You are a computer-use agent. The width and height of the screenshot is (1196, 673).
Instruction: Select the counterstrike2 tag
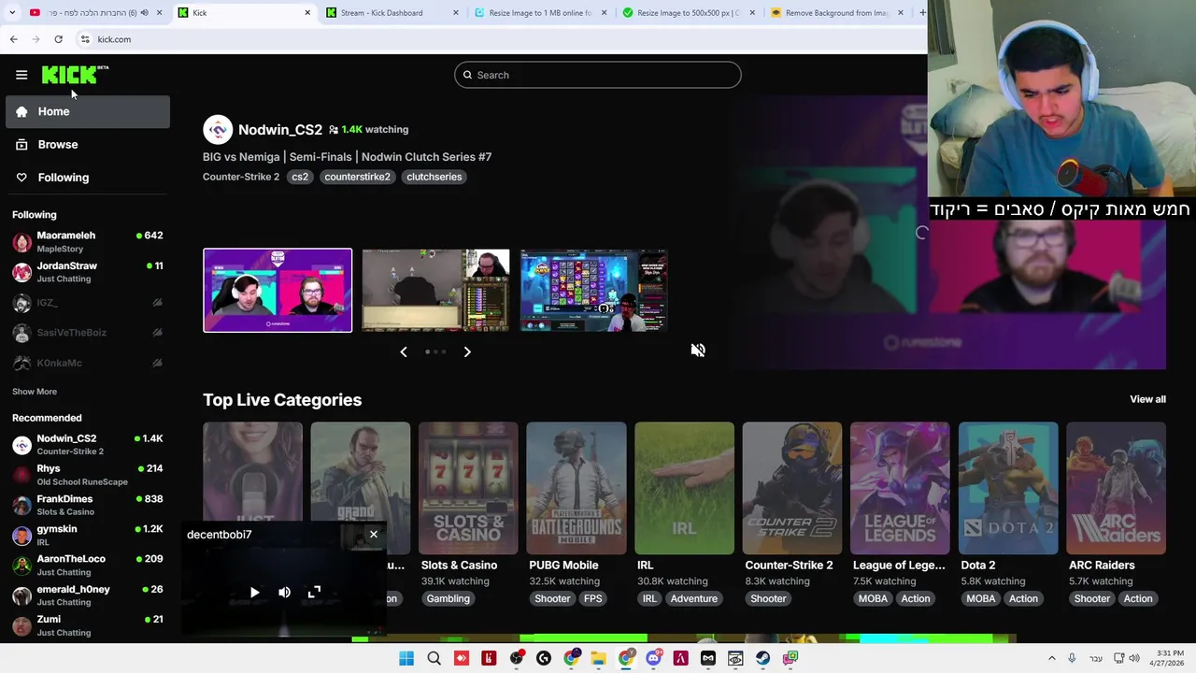pos(357,177)
